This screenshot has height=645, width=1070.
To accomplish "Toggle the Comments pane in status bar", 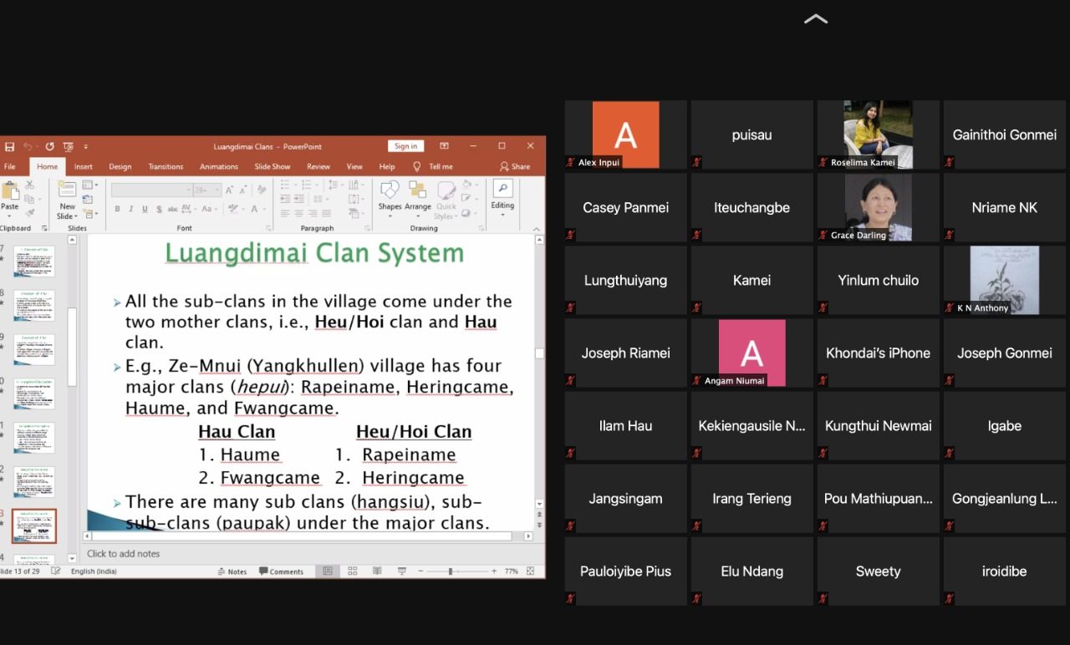I will [281, 571].
